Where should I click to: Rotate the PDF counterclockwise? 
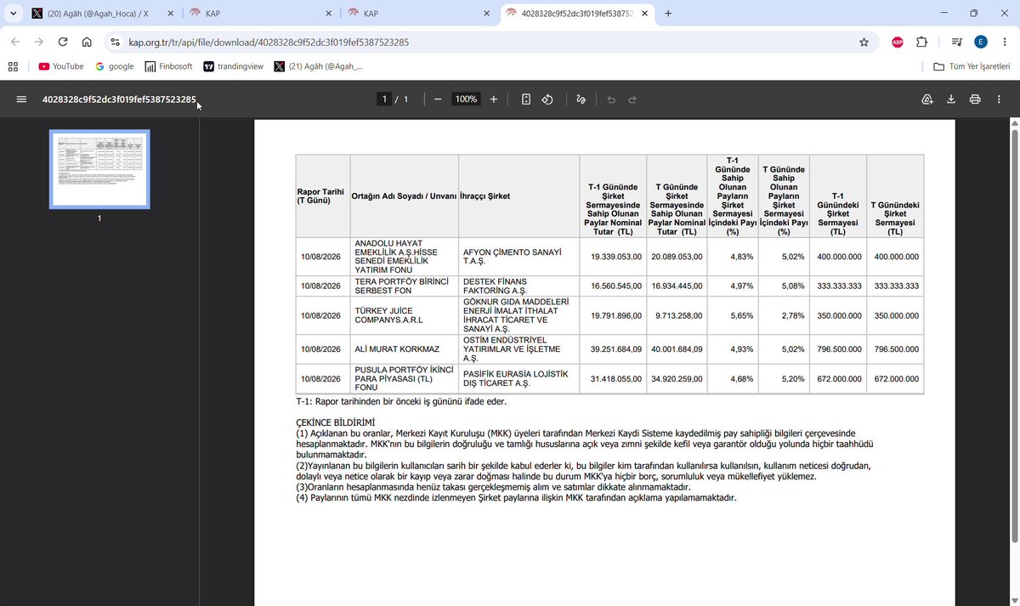548,99
